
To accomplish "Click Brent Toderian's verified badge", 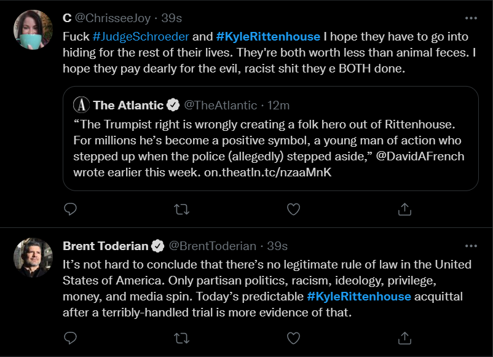I will point(158,246).
